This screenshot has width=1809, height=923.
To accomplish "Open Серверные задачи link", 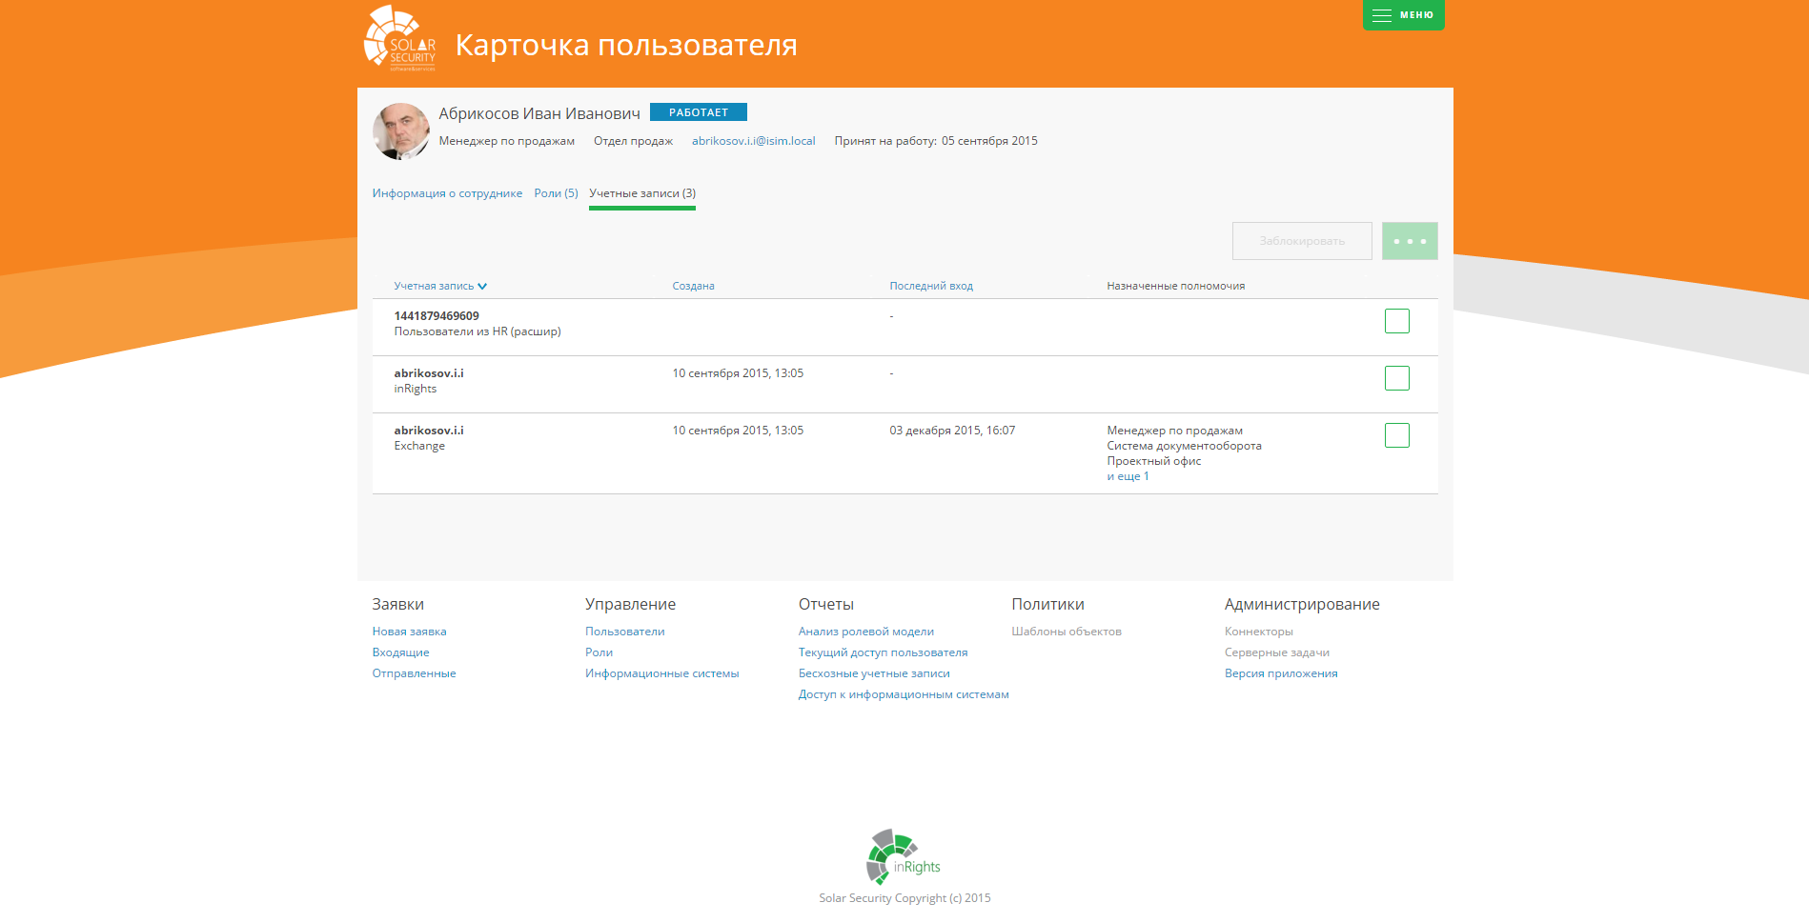I will (1277, 652).
